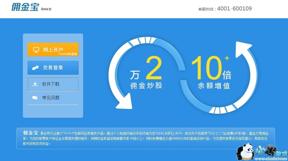Click the Beta版 label beside the logo
Screen dimensions: 288x161
46,9
